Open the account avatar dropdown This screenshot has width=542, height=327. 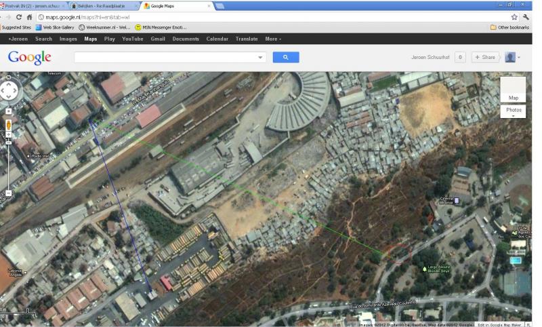(512, 57)
